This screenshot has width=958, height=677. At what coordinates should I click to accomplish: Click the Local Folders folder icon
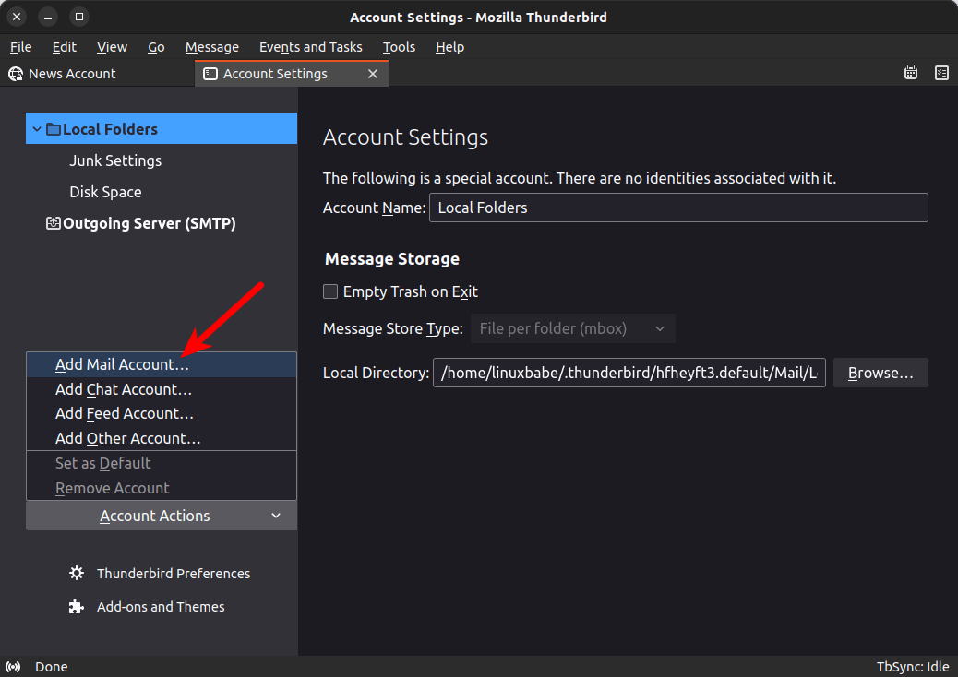tap(54, 129)
